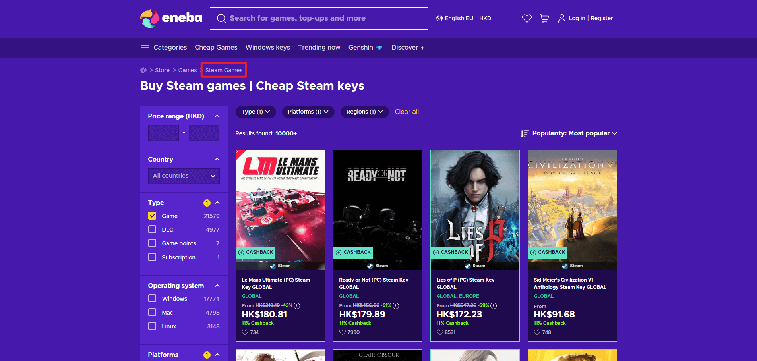Add Lies of P to wishlist heart
This screenshot has height=361, width=757.
coord(440,332)
